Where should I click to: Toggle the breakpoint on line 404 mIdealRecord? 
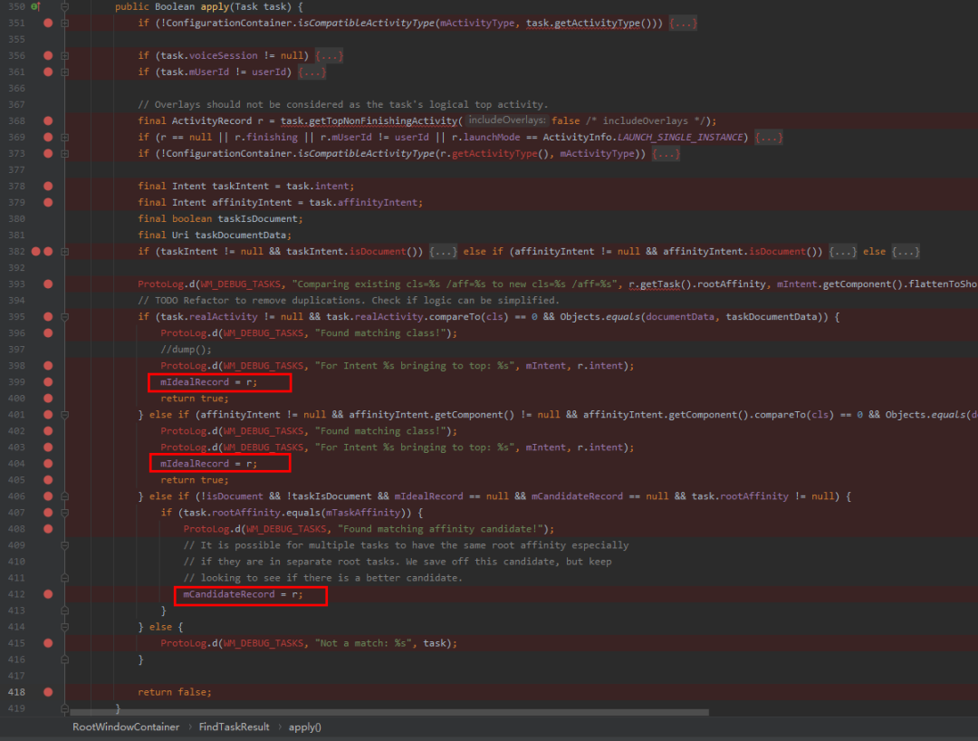click(x=48, y=464)
